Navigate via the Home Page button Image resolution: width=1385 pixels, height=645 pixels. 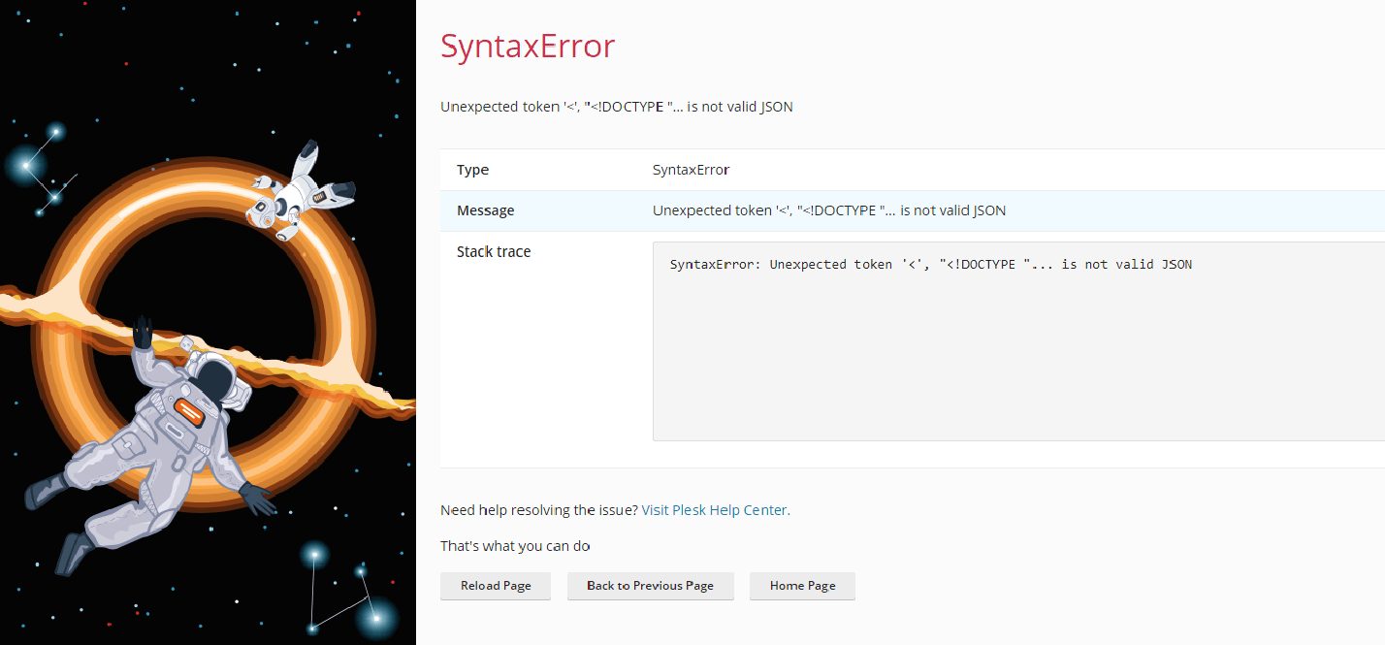pyautogui.click(x=802, y=586)
